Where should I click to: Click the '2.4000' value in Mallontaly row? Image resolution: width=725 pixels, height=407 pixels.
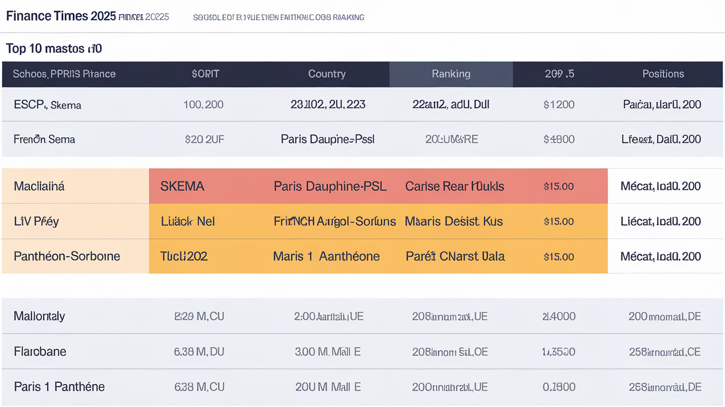click(559, 316)
